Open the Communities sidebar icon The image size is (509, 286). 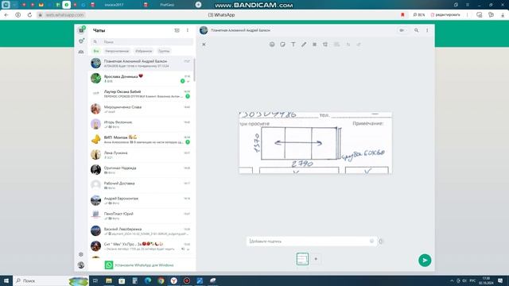tap(81, 52)
